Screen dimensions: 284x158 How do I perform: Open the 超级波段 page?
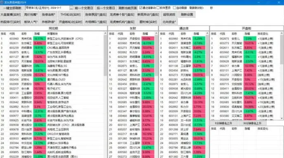click(169, 14)
